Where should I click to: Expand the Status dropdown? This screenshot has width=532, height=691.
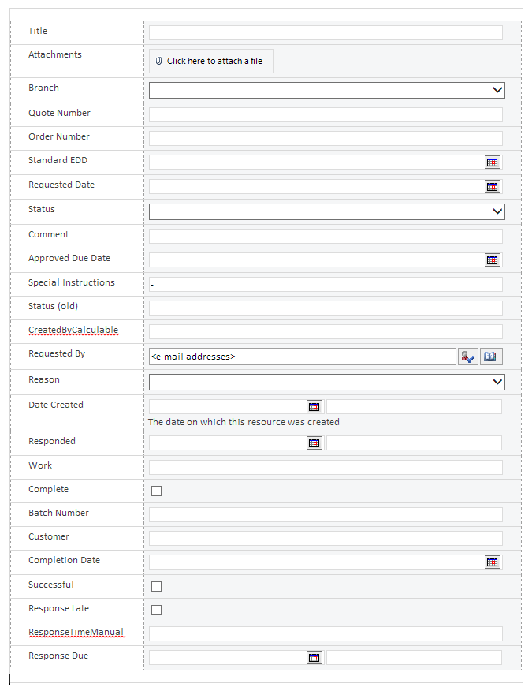coord(327,211)
